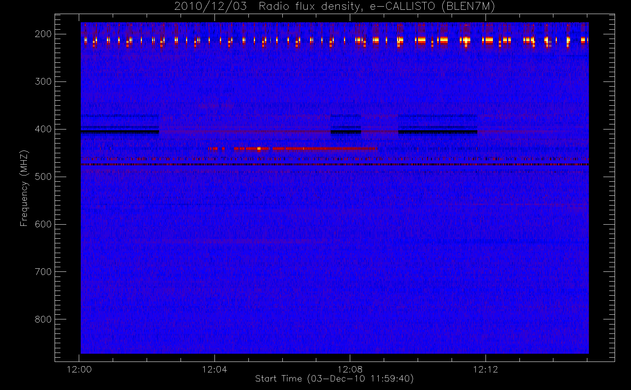The image size is (631, 390).
Task: Click the 600 frequency tick label
Action: pos(43,224)
